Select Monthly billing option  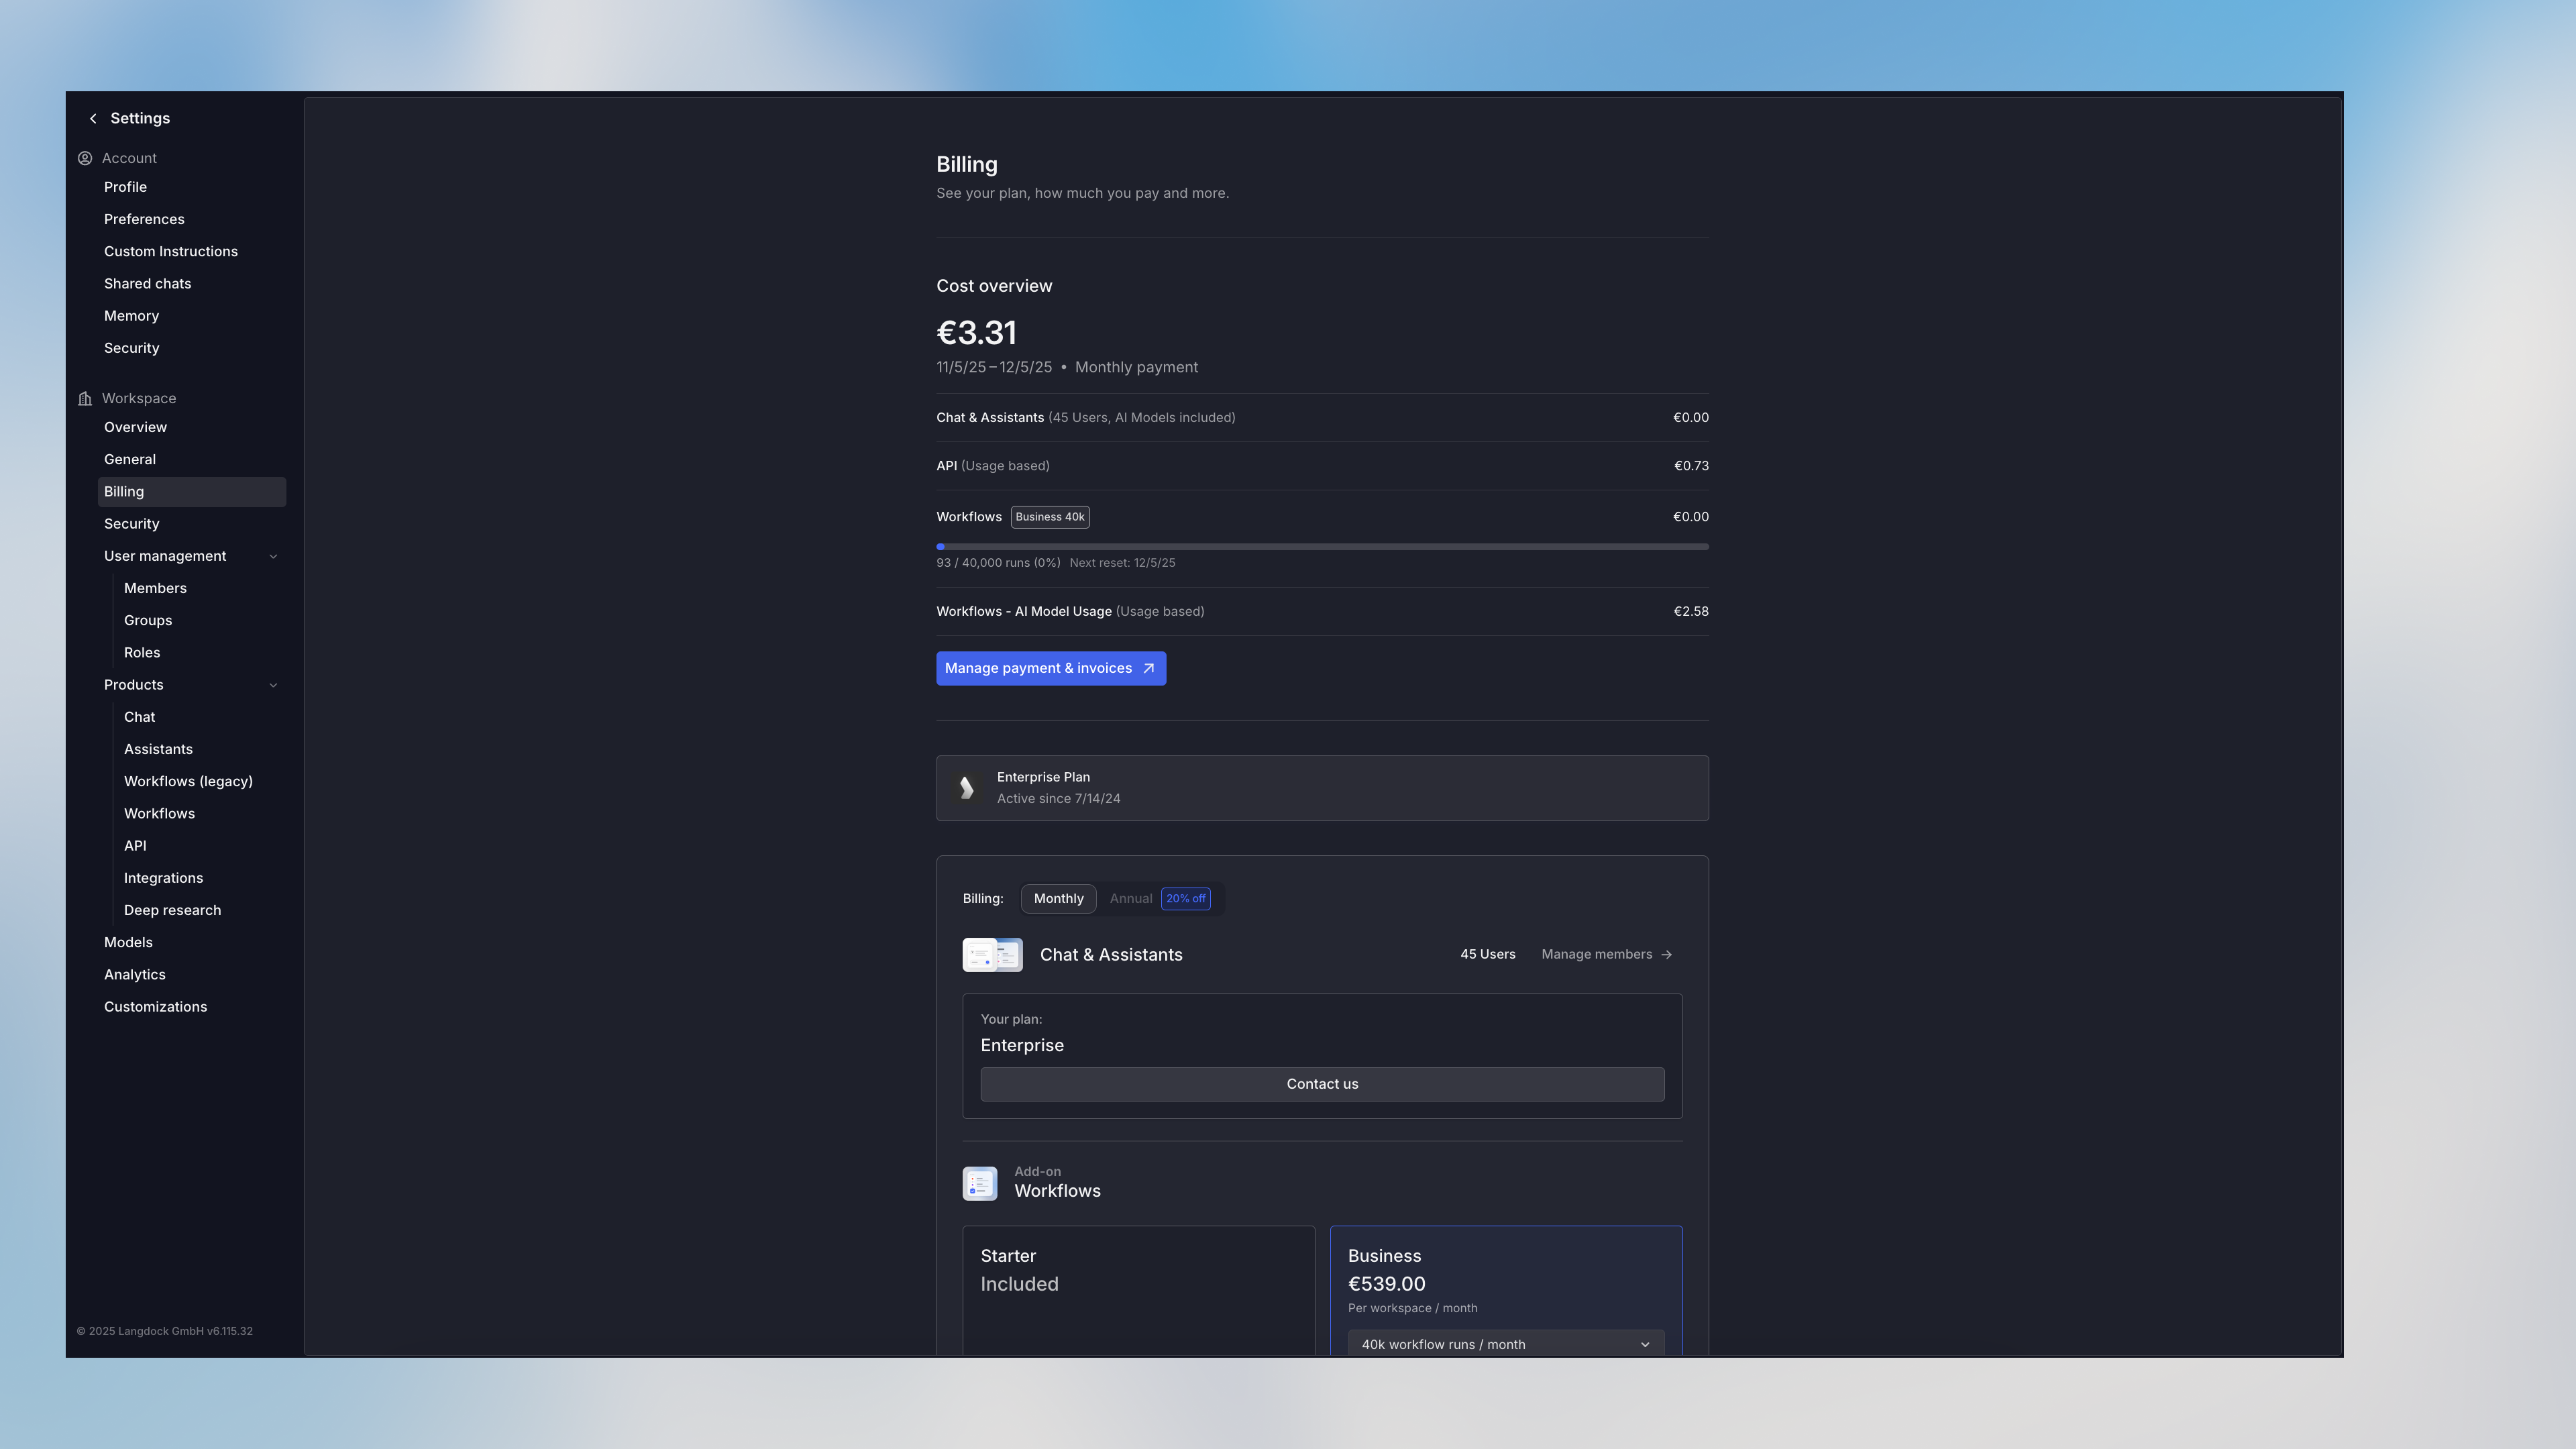point(1058,899)
